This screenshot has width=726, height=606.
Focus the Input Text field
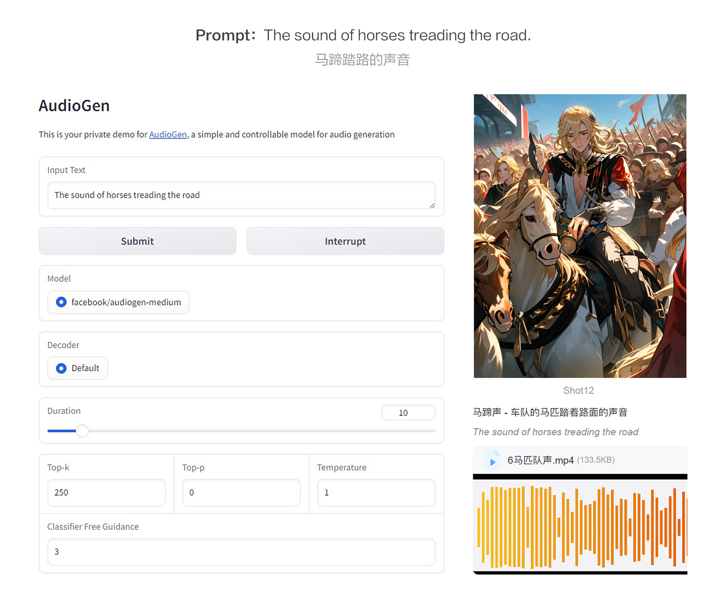(241, 195)
